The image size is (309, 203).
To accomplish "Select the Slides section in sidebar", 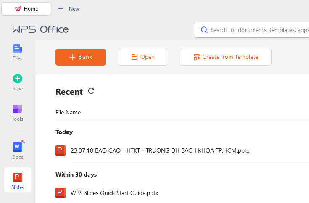I will coord(18,180).
